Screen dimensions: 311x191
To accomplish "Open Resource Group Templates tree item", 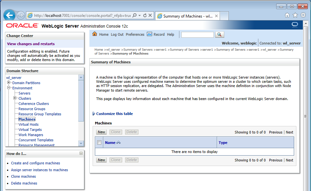I will [40, 114].
